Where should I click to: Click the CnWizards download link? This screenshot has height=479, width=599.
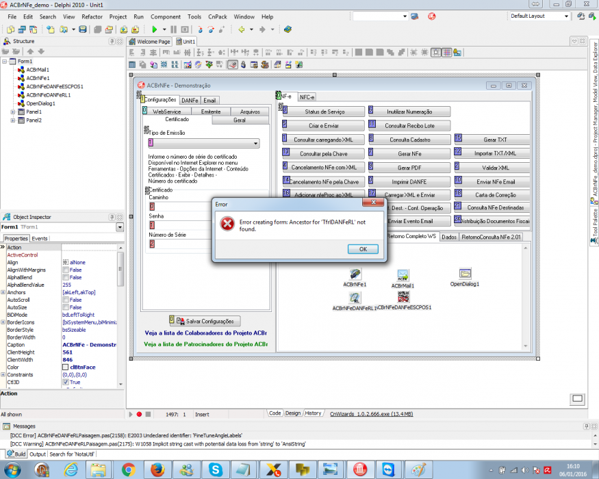coord(371,414)
